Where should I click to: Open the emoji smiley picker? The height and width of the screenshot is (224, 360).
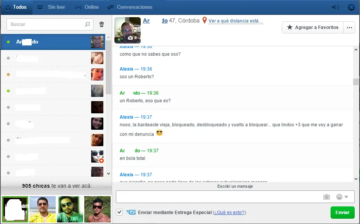[x=339, y=197]
